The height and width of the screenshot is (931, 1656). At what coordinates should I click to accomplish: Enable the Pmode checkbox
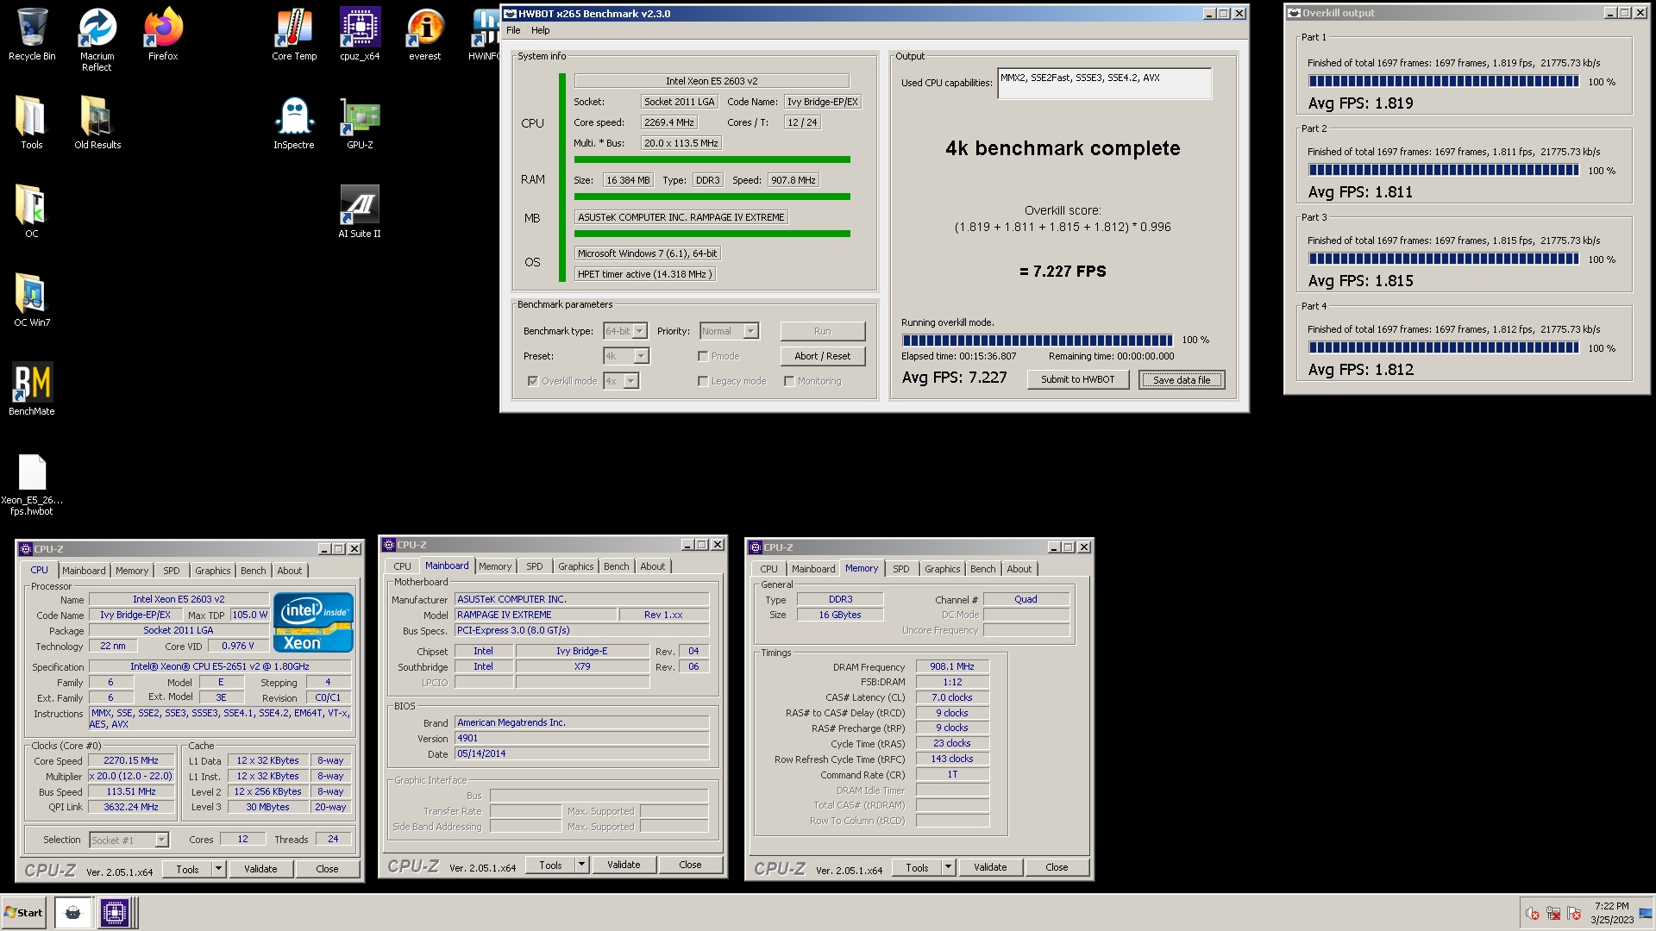(703, 356)
